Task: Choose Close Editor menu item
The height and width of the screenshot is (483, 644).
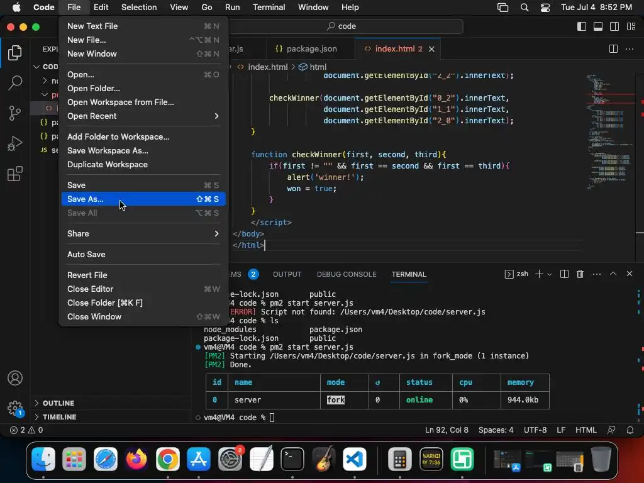Action: pyautogui.click(x=143, y=289)
